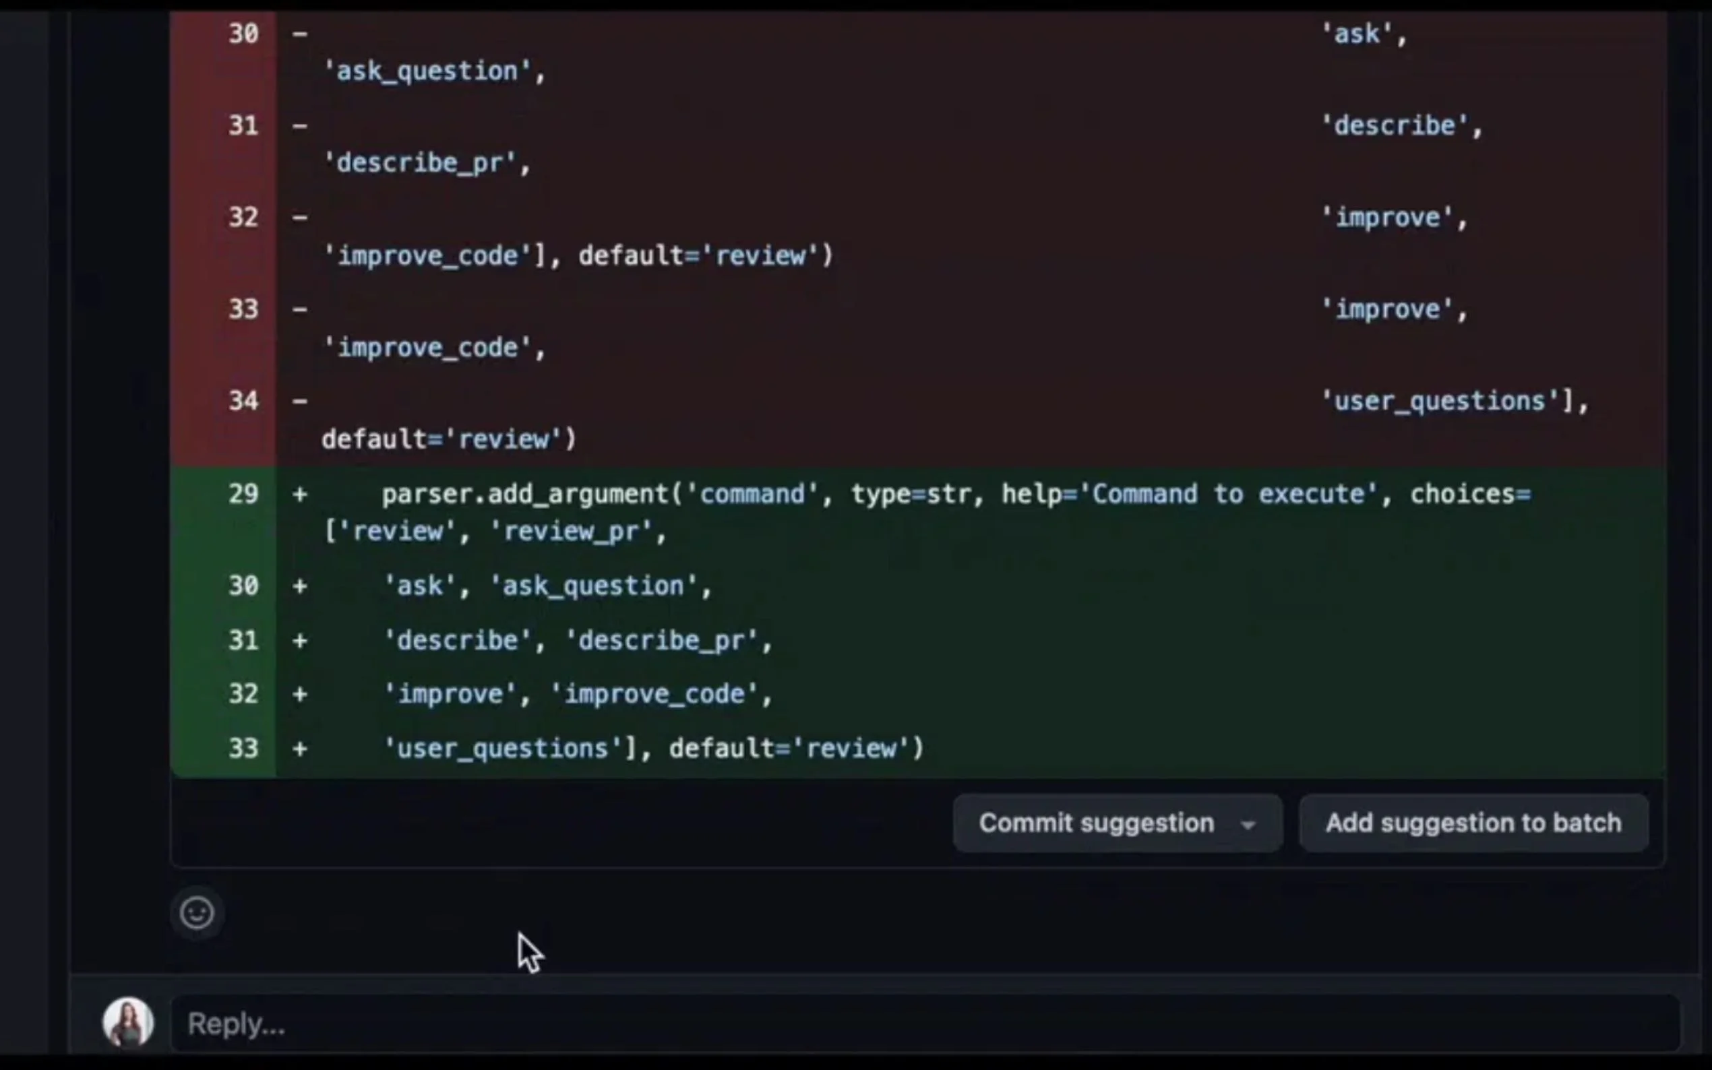Image resolution: width=1712 pixels, height=1070 pixels.
Task: Select removed line number 32
Action: pos(243,218)
